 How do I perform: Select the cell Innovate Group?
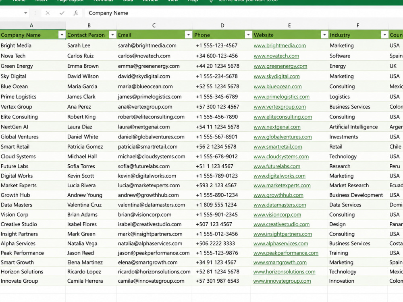(33, 281)
